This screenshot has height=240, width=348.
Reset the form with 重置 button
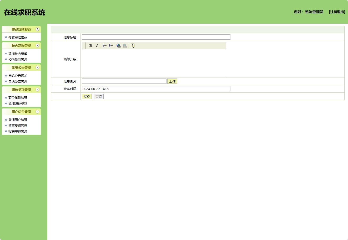click(99, 97)
